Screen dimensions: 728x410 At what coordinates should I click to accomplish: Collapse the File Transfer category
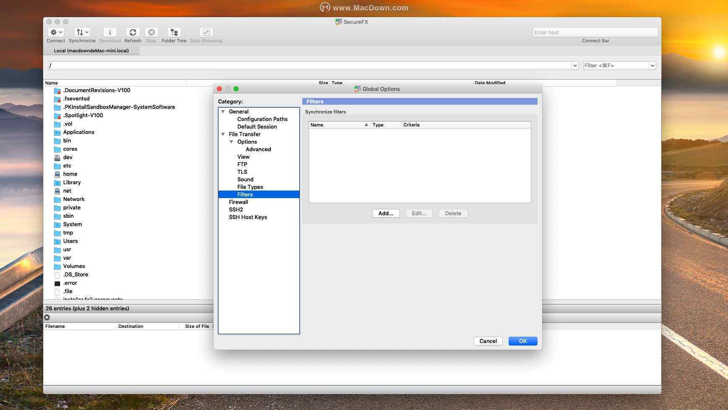pos(223,134)
